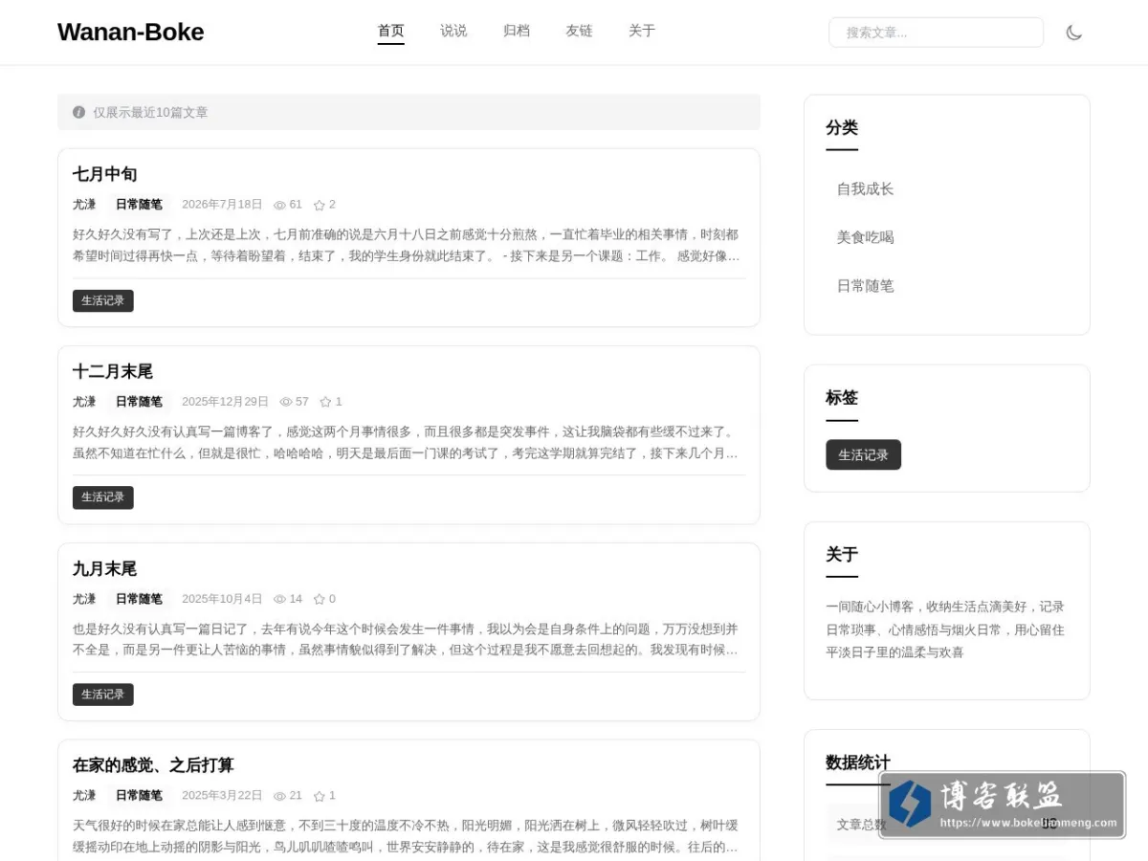Click the 分类 sidebar heading
1148x861 pixels.
(x=842, y=127)
